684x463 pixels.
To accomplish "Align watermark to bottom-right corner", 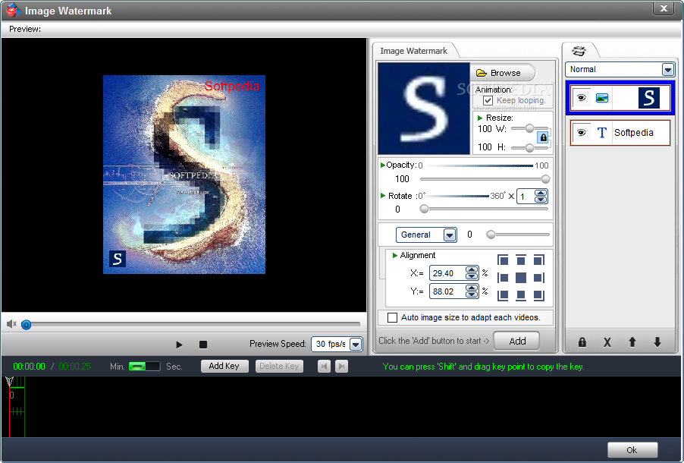I will pos(538,295).
